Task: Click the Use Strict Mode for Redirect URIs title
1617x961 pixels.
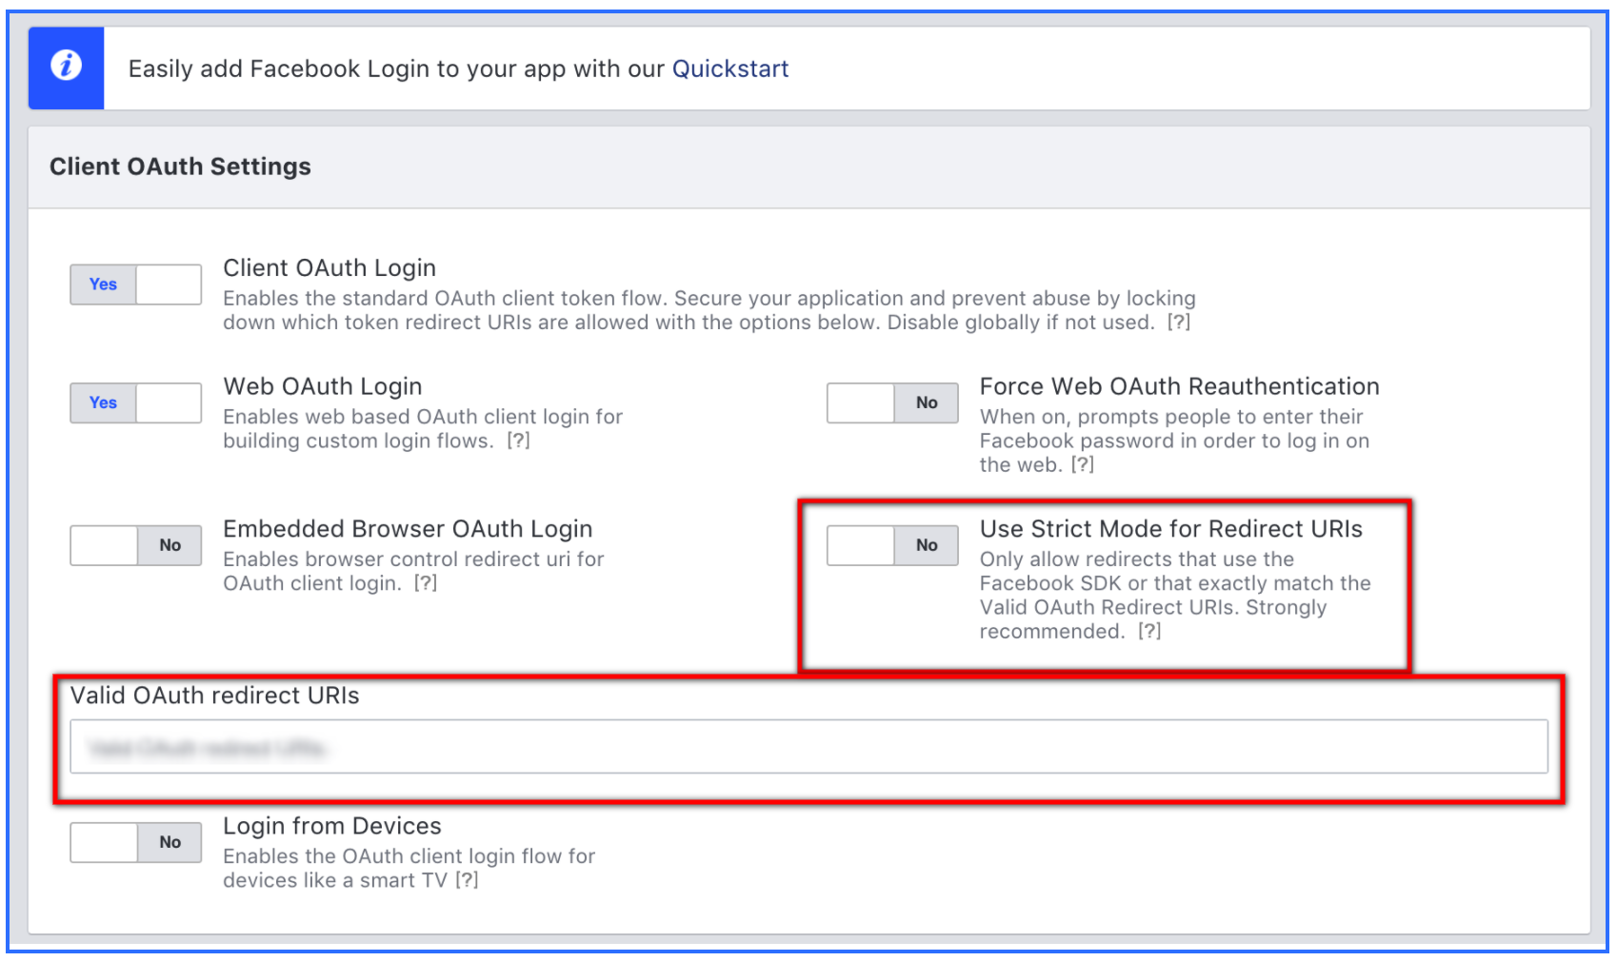Action: point(1170,529)
